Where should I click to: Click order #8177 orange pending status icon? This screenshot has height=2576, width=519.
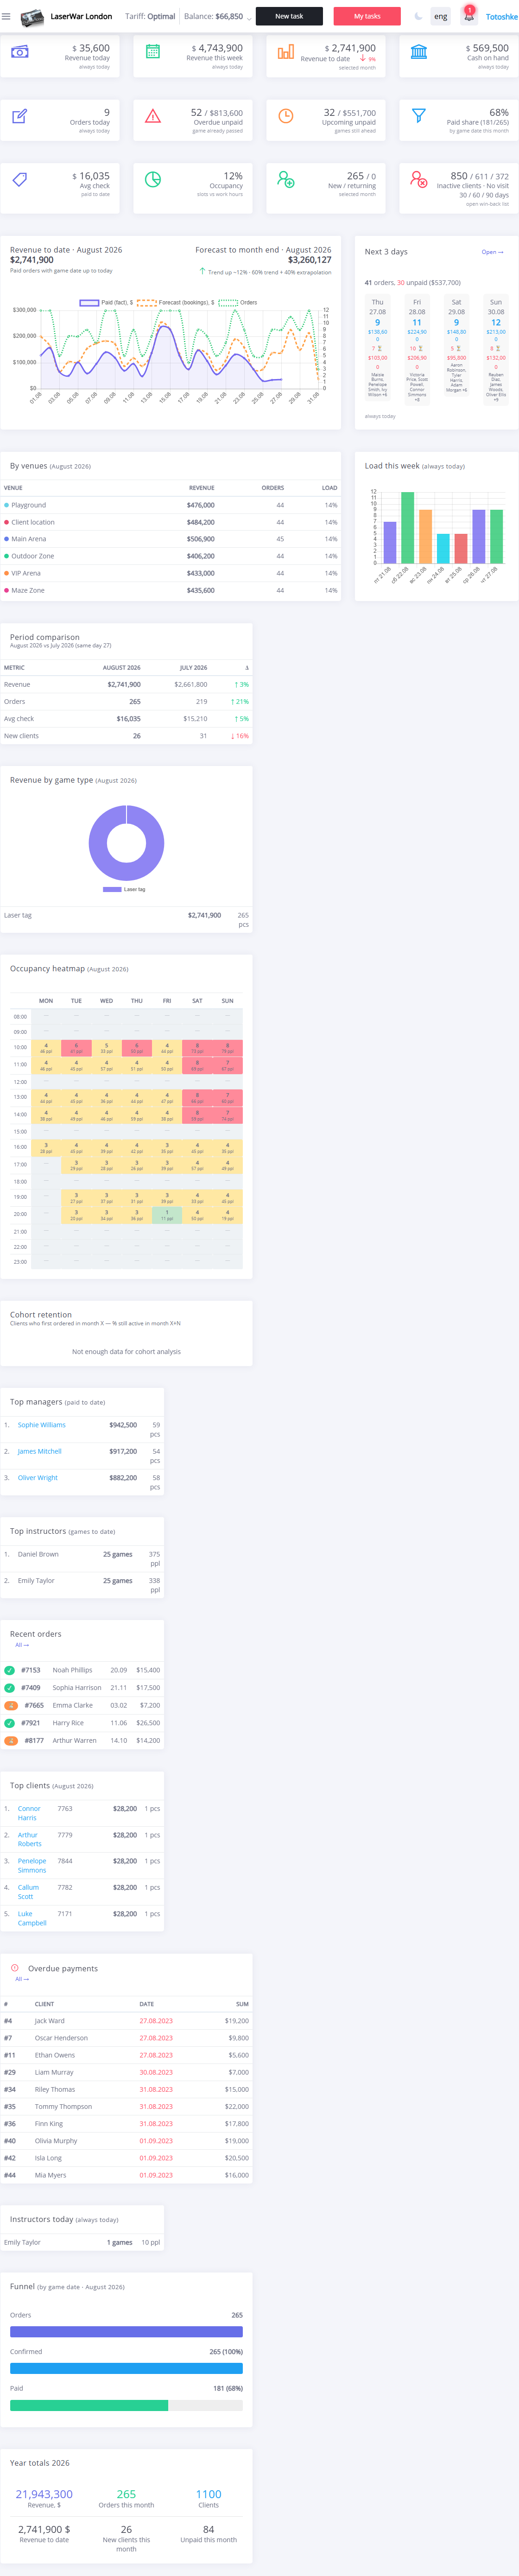(11, 1740)
